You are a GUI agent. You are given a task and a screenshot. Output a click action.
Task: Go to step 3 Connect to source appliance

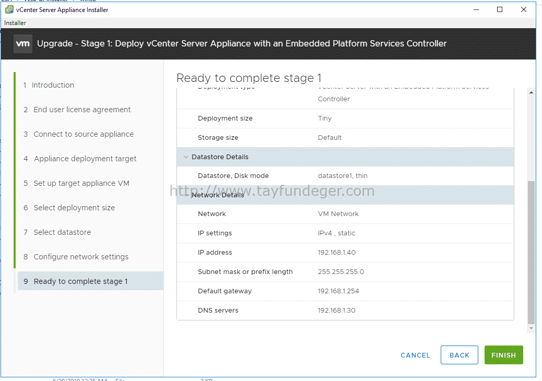point(78,134)
